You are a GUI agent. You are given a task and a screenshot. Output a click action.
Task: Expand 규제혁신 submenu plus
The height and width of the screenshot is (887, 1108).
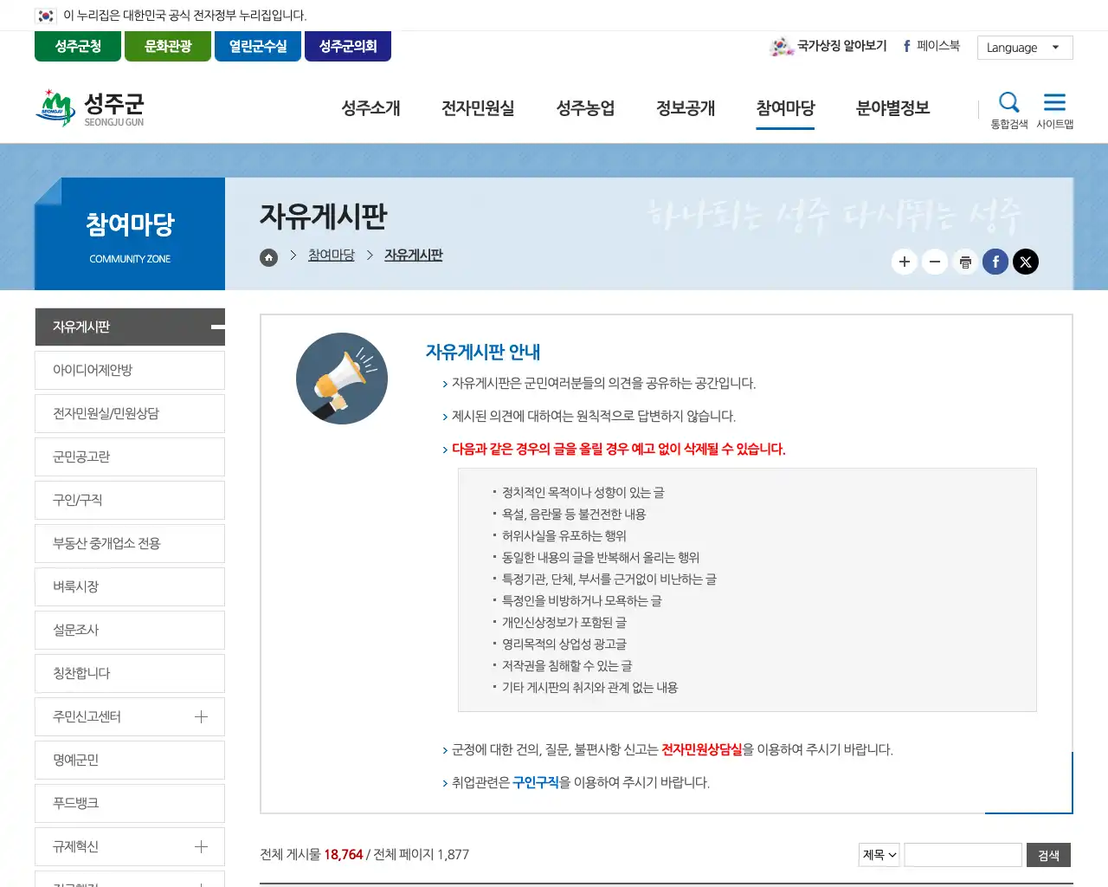click(201, 846)
